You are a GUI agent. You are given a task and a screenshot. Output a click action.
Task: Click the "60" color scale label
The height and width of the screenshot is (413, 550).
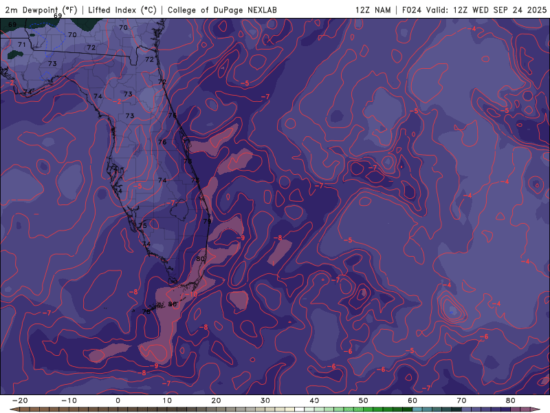[412, 401]
